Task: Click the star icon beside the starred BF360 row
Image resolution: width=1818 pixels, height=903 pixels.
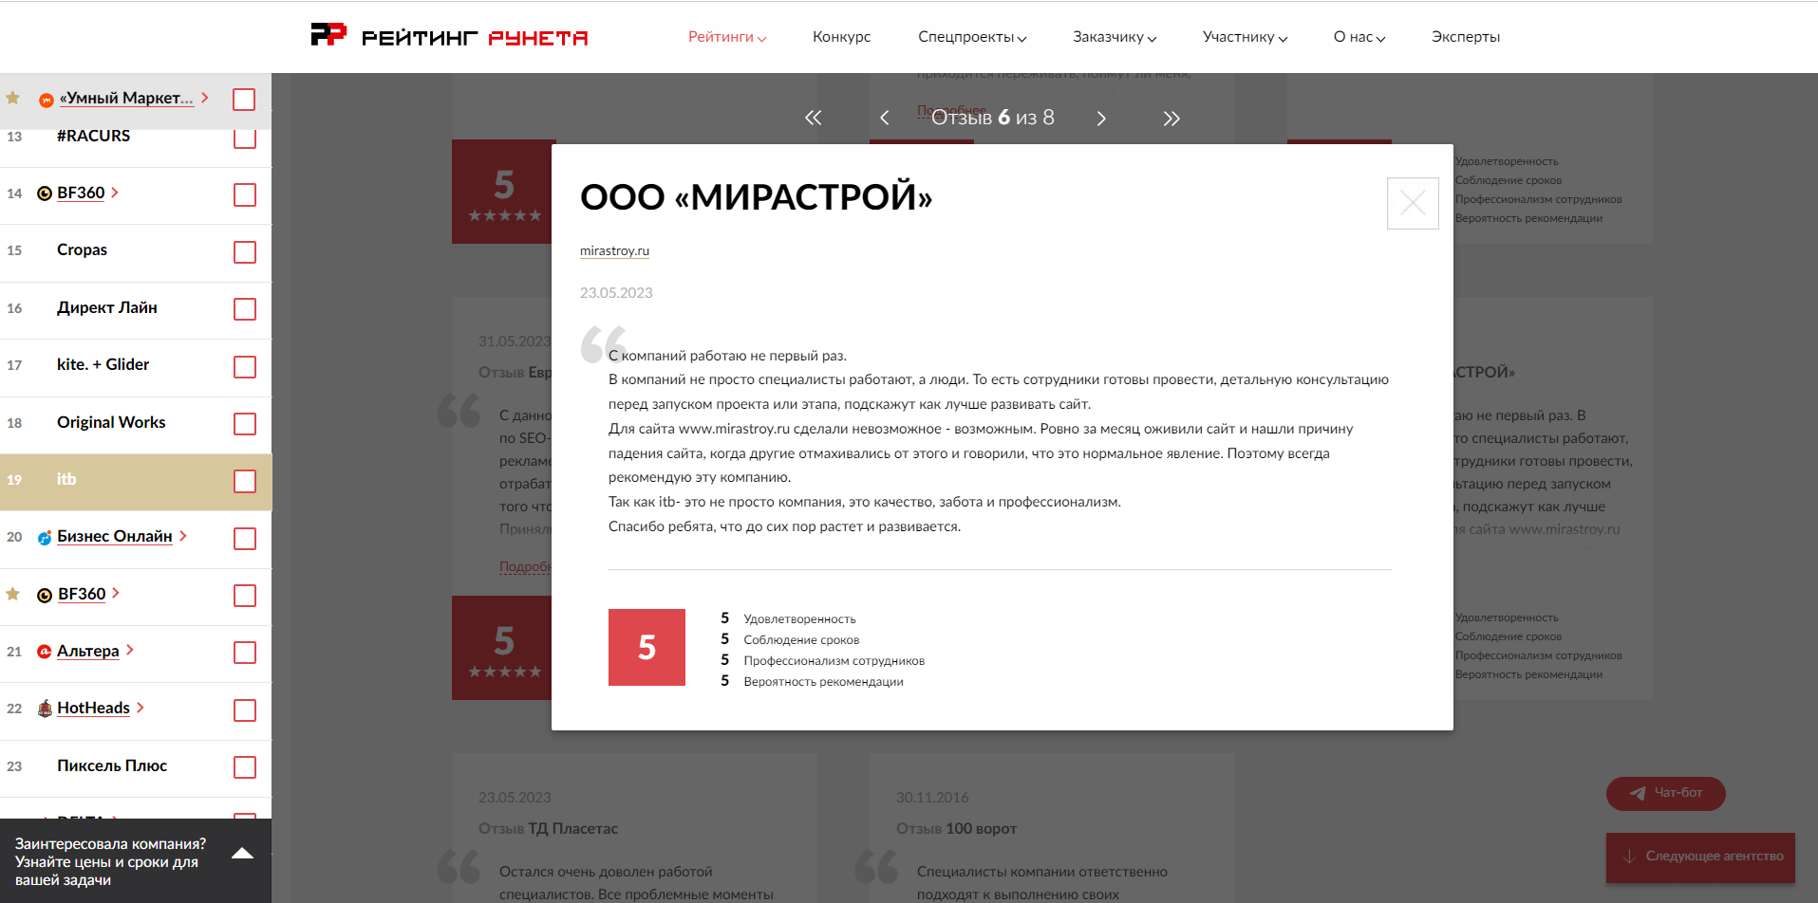Action: point(13,594)
